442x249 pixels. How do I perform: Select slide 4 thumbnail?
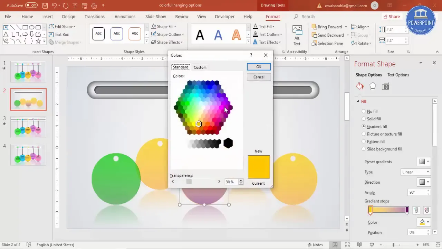point(28,155)
